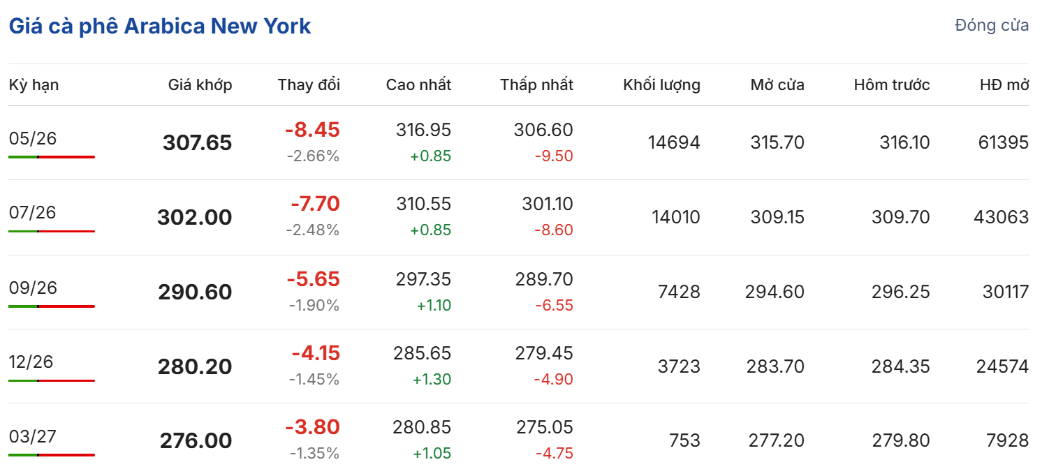The height and width of the screenshot is (476, 1049).
Task: Select the 12/26 contract term
Action: (31, 362)
